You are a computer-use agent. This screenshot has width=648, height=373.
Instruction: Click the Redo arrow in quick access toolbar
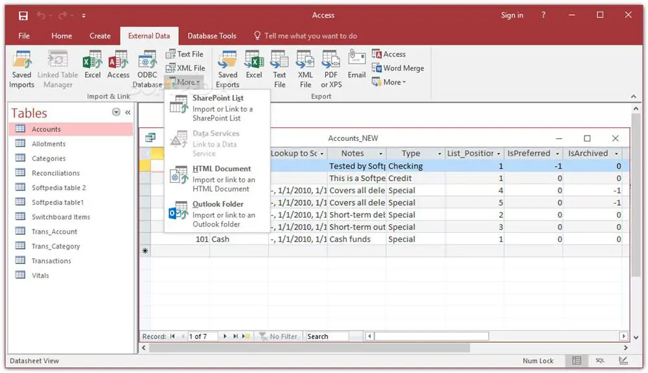[x=62, y=16]
